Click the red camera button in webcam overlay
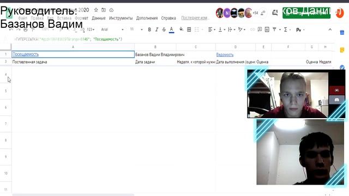This screenshot has width=349, height=196. tap(337, 90)
